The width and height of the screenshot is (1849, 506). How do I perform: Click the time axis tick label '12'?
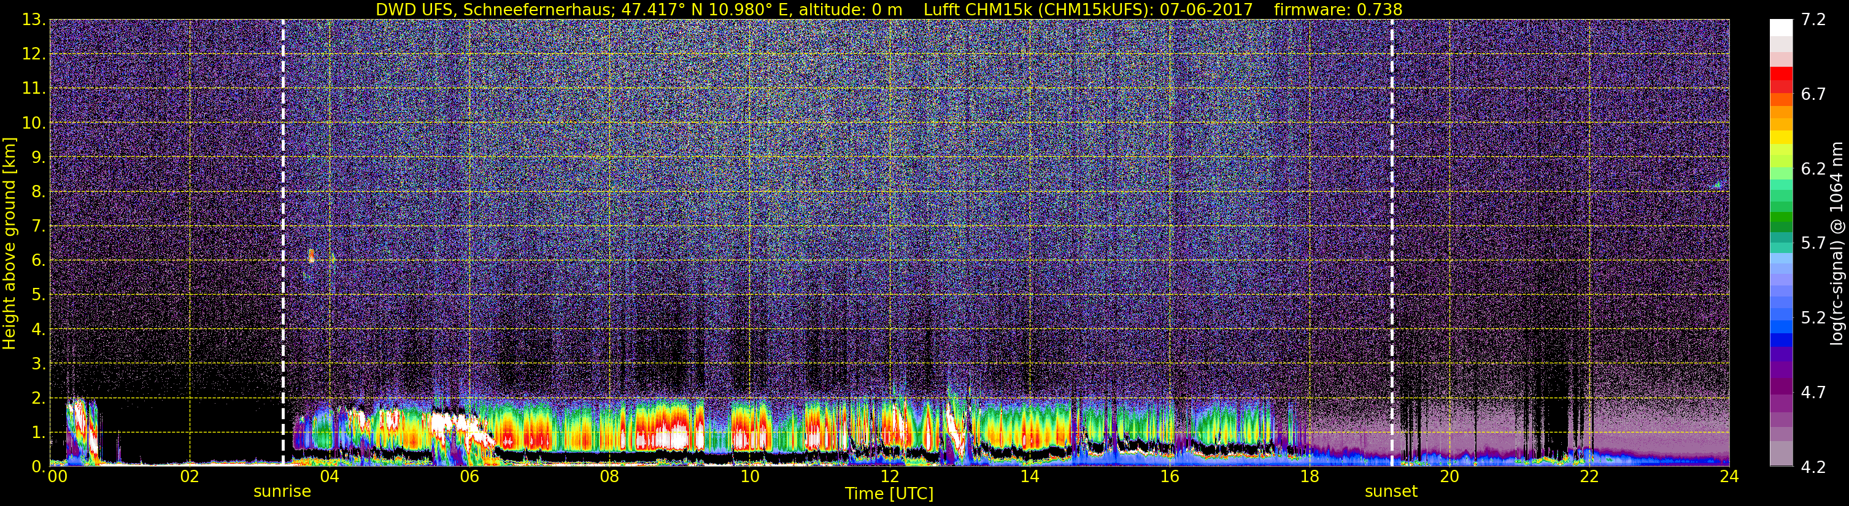coord(889,477)
